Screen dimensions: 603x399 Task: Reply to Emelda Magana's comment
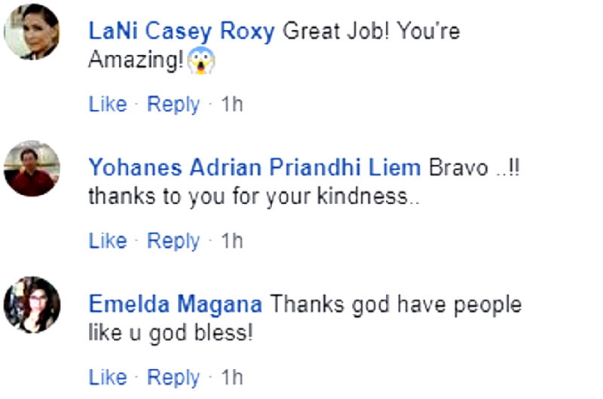pos(173,377)
